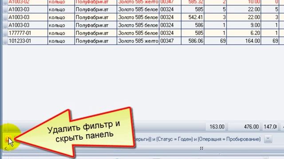The image size is (284, 159).
Task: Open the filter history dropdown after 'Пробирование)'
Action: click(268, 139)
